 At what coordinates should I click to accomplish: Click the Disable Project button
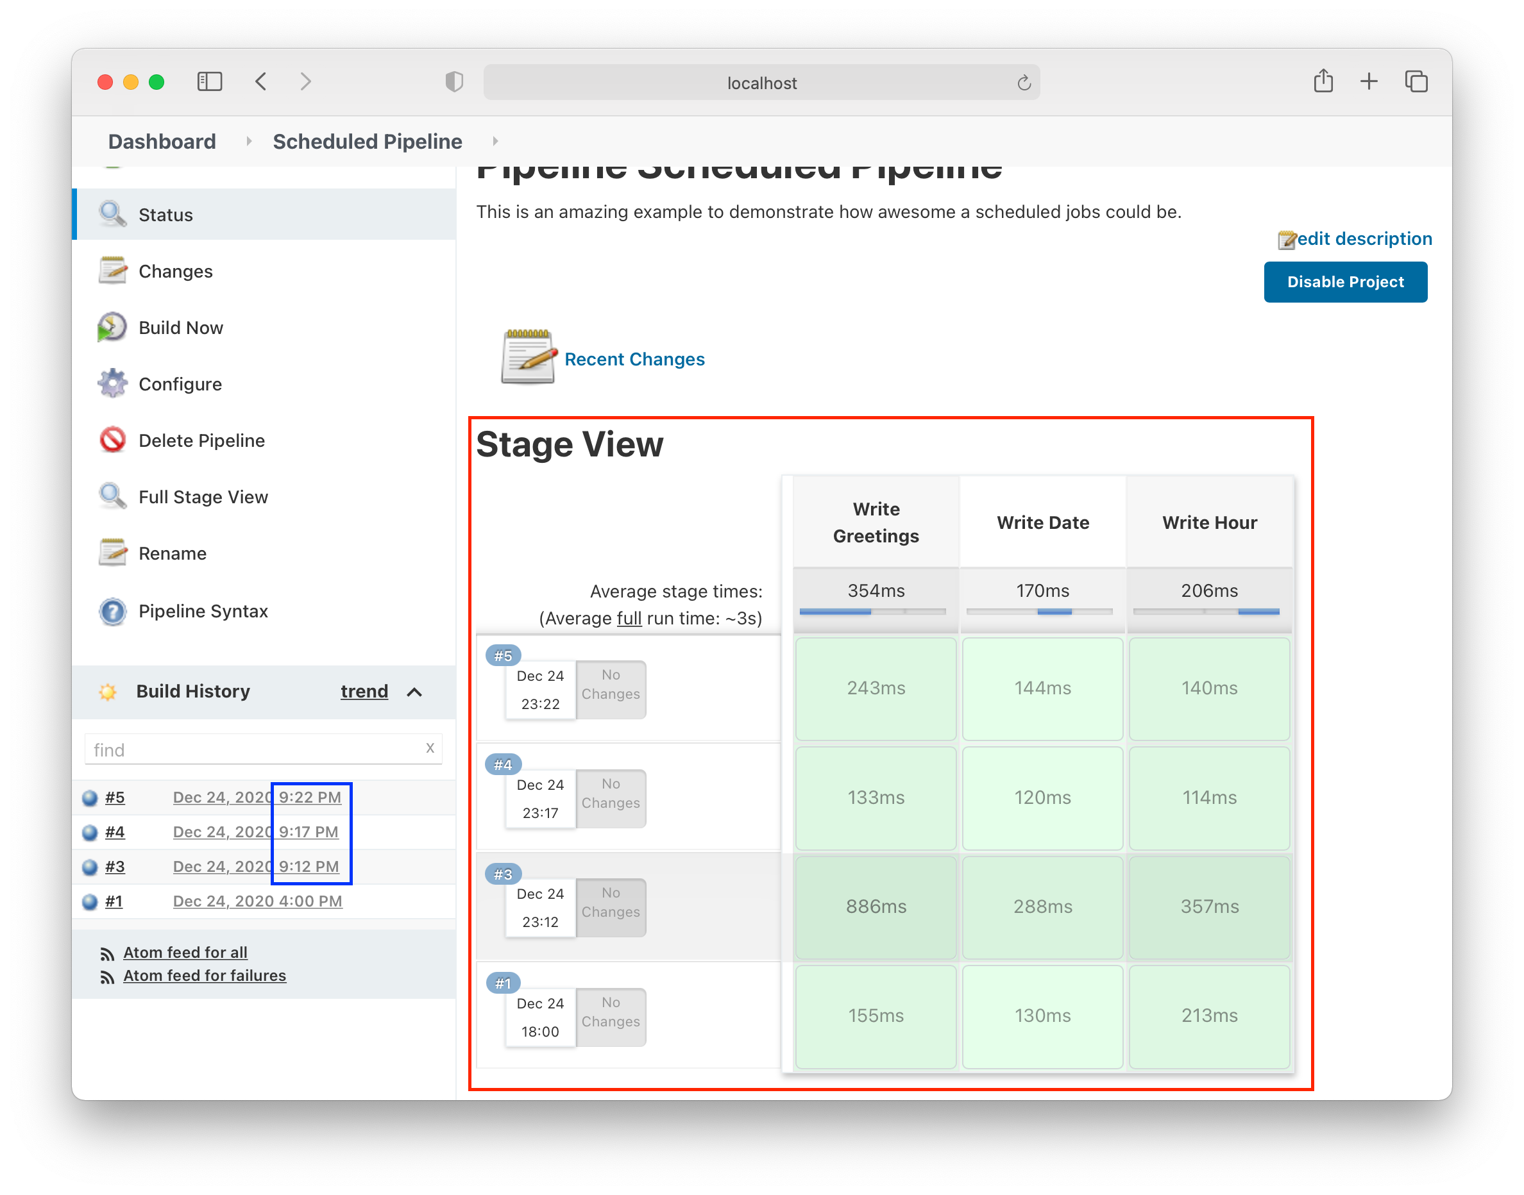coord(1345,282)
